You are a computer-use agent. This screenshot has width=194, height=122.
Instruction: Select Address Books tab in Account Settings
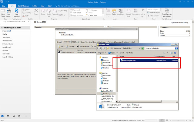point(129,42)
